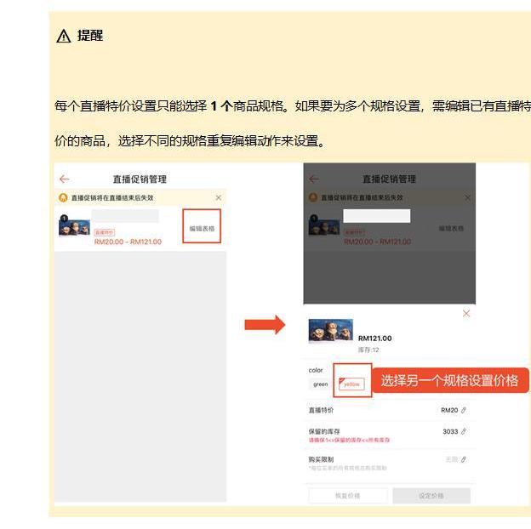Click the warning triangle icon beside 提醒

[x=64, y=37]
